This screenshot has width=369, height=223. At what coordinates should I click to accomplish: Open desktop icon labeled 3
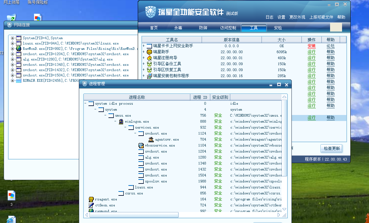11,195
